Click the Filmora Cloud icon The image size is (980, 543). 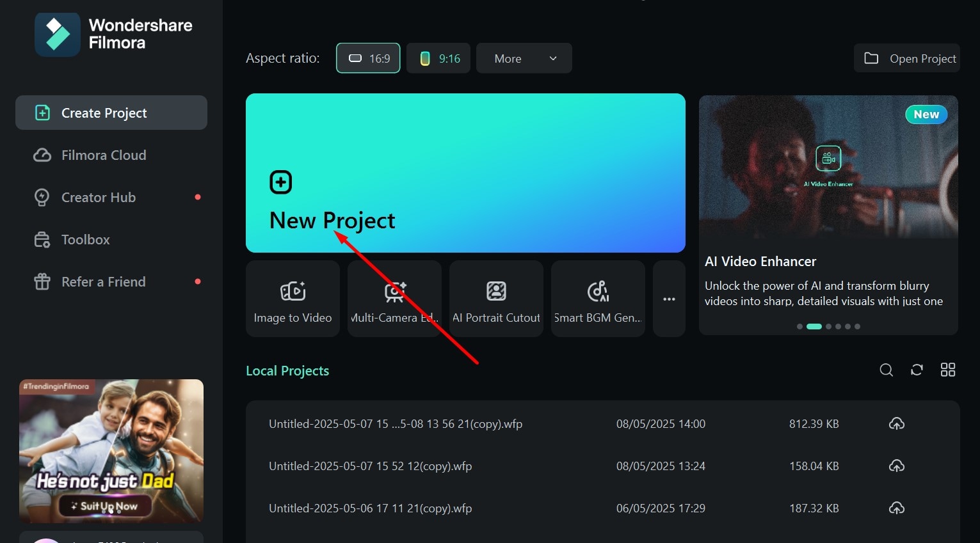tap(42, 155)
